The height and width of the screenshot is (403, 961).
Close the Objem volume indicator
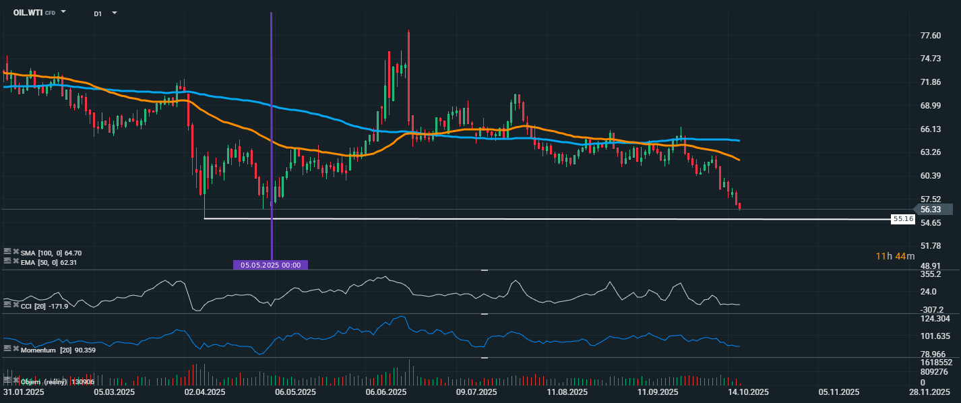15,381
